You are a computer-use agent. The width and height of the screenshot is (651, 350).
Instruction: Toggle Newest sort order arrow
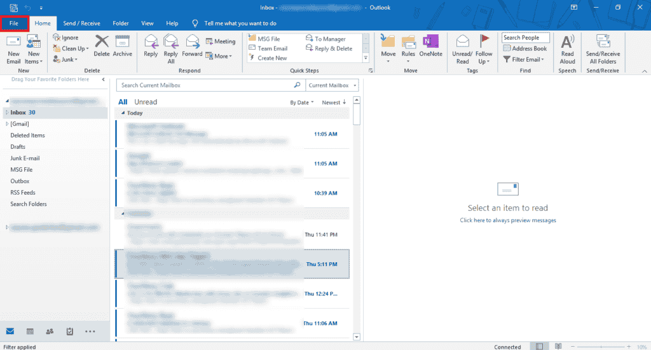click(334, 102)
